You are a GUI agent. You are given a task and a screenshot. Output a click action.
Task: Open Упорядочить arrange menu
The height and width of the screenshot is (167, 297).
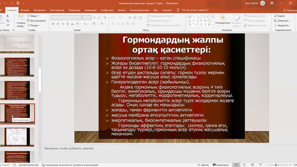tap(223, 20)
